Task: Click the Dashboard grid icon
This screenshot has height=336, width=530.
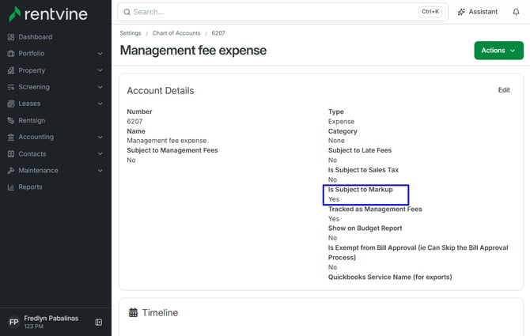Action: coord(11,37)
